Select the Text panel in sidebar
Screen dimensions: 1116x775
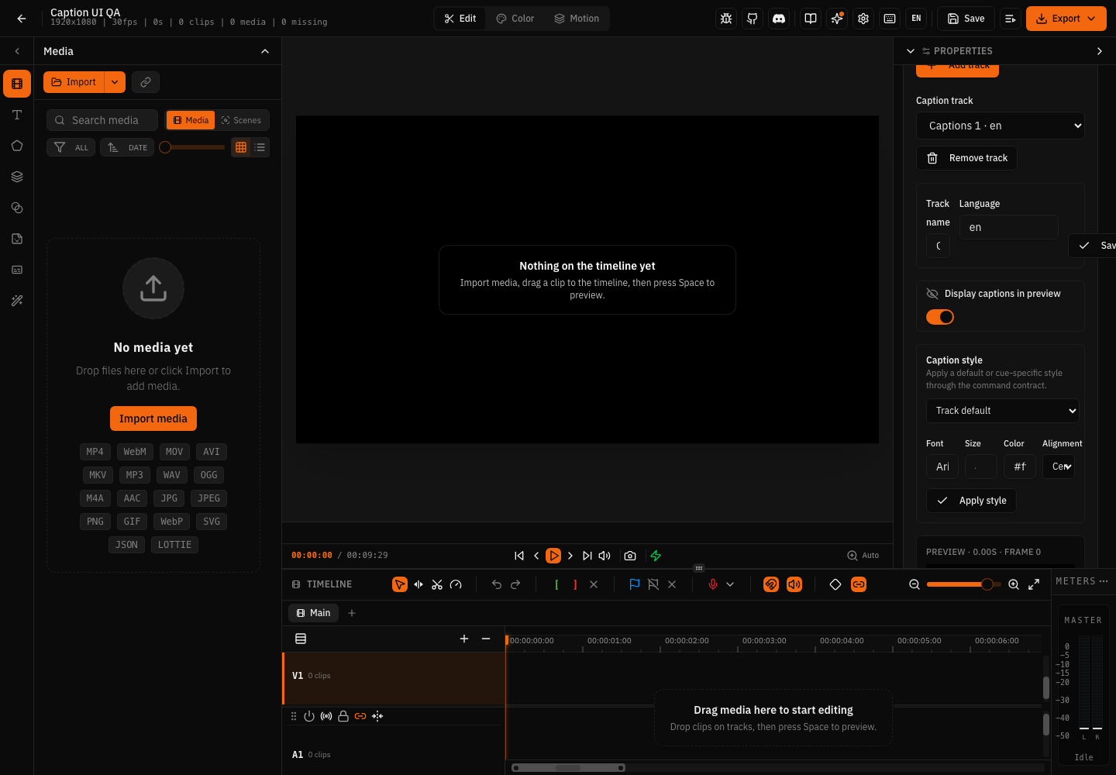(17, 115)
